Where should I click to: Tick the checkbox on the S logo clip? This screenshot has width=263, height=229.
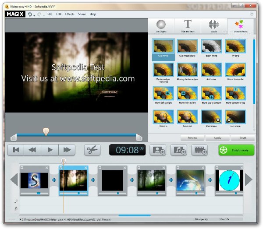22,168
